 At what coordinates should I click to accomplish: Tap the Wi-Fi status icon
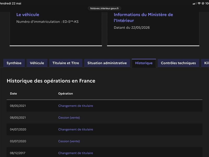(199, 3)
